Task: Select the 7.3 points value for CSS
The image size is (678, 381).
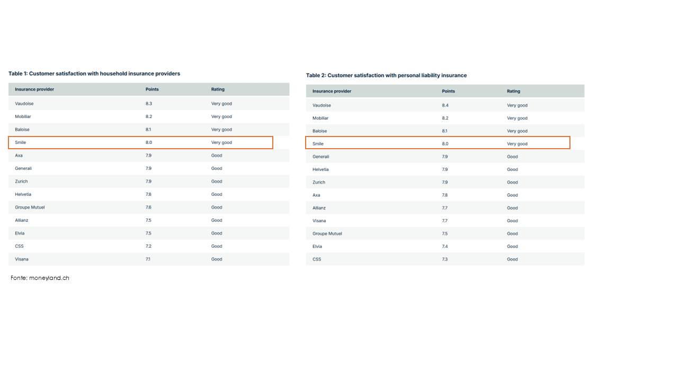Action: (x=445, y=259)
